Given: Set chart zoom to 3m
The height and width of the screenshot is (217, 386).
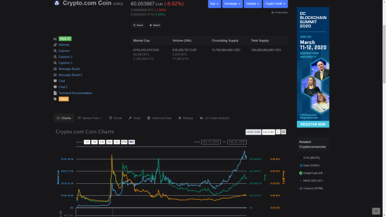Looking at the screenshot, I should 109,142.
